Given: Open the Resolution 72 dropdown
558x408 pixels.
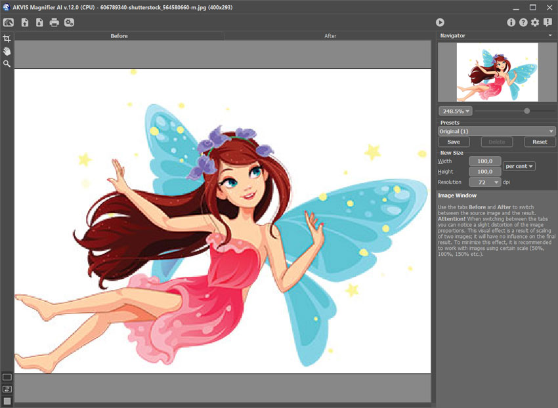Looking at the screenshot, I should pyautogui.click(x=484, y=182).
